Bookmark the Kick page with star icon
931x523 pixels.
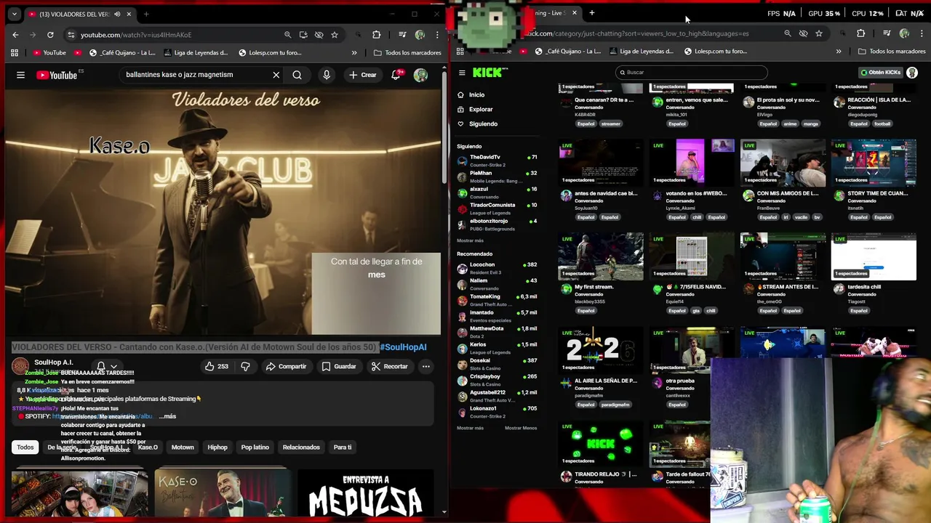coord(819,33)
